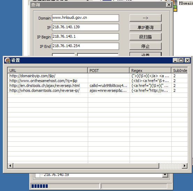
Task: Click the 设置 window app icon
Action: (8, 60)
